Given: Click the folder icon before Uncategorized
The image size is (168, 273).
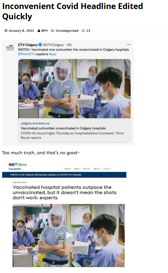Looking at the screenshot, I should point(53,30).
